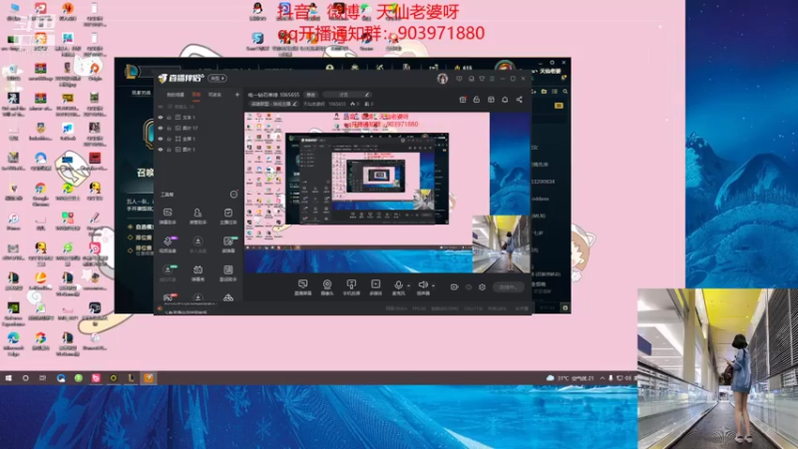The width and height of the screenshot is (798, 449).
Task: Open the clipboard-check task tool in the toolbox
Action: (228, 213)
